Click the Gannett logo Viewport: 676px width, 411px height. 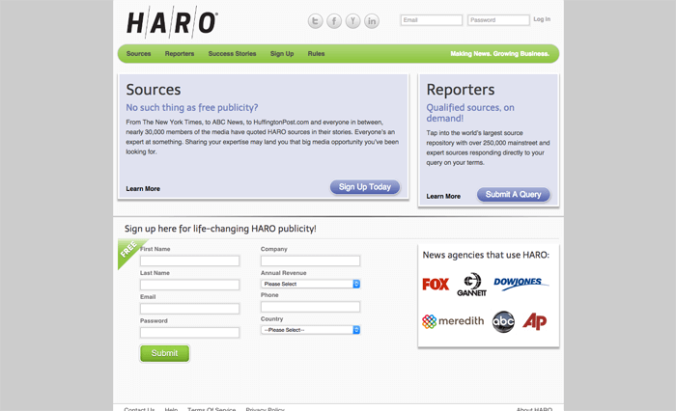tap(471, 285)
